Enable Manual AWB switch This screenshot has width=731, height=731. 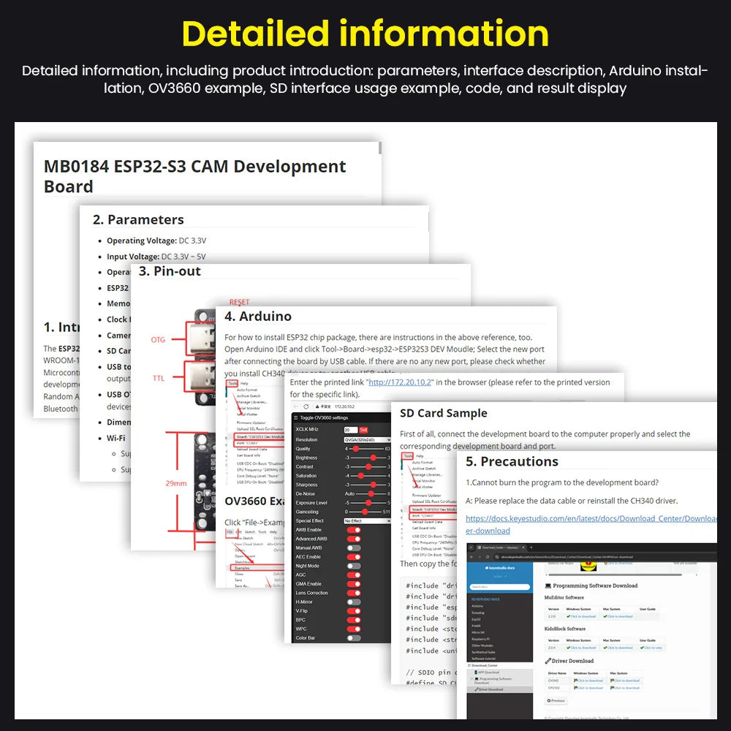354,548
